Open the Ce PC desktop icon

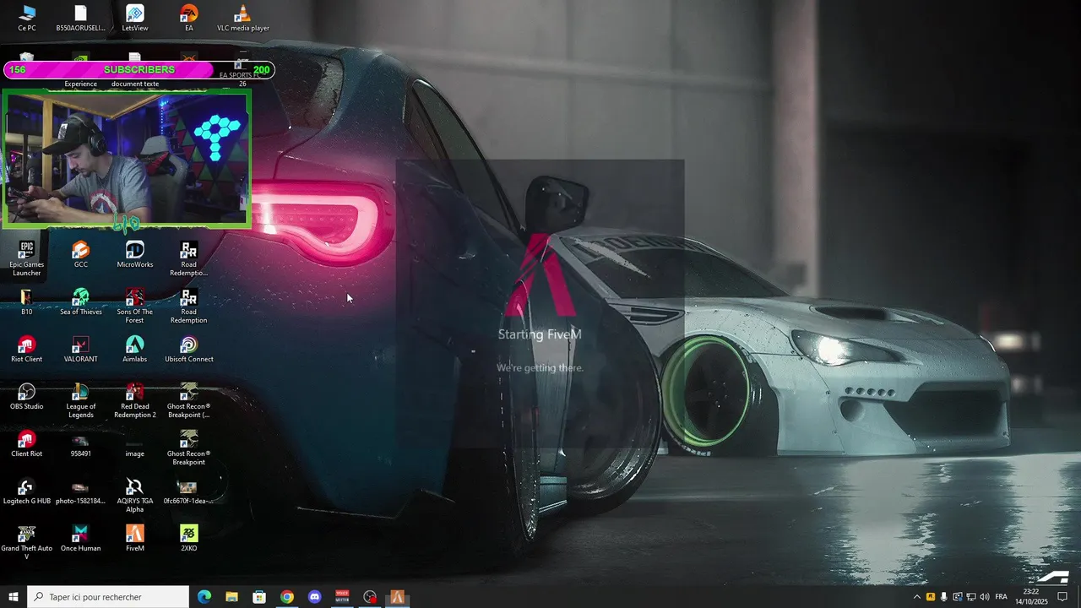[x=27, y=18]
